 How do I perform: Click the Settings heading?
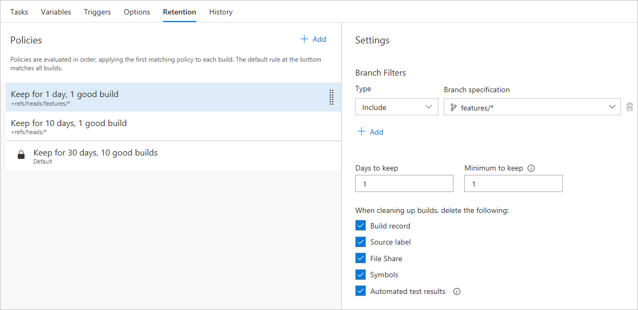[372, 40]
